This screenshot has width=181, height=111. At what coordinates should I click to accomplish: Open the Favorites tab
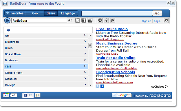15,13
